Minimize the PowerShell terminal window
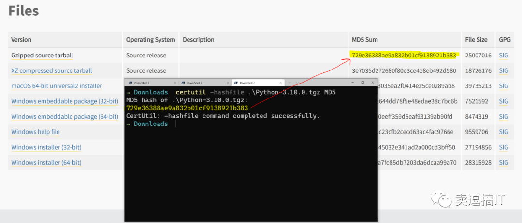Screen dimensions: 522x223 pyautogui.click(x=353, y=83)
